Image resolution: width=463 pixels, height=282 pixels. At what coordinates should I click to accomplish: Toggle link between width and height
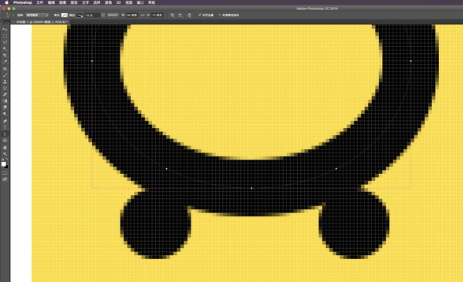pyautogui.click(x=143, y=15)
